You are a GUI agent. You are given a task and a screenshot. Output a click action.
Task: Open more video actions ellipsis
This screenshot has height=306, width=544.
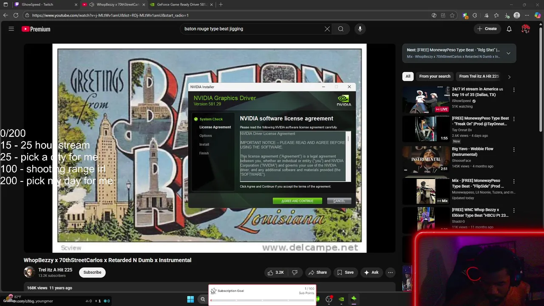click(x=390, y=272)
